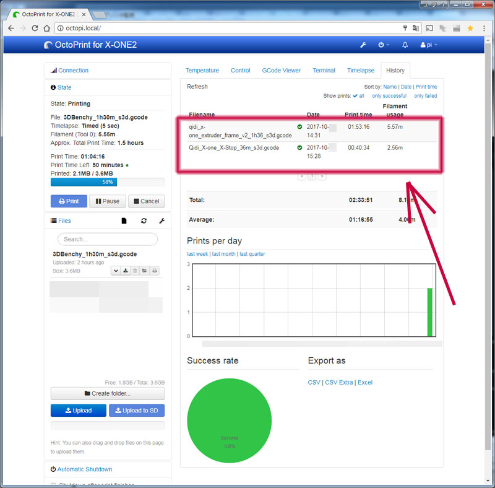Delete 3DBenchy file trash icon
495x488 pixels.
pyautogui.click(x=135, y=271)
